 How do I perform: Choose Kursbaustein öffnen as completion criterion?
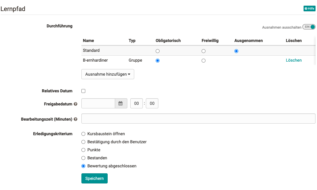click(83, 134)
